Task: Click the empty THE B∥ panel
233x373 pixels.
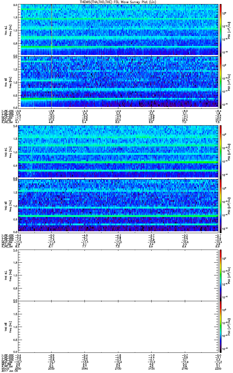Action: (118, 327)
